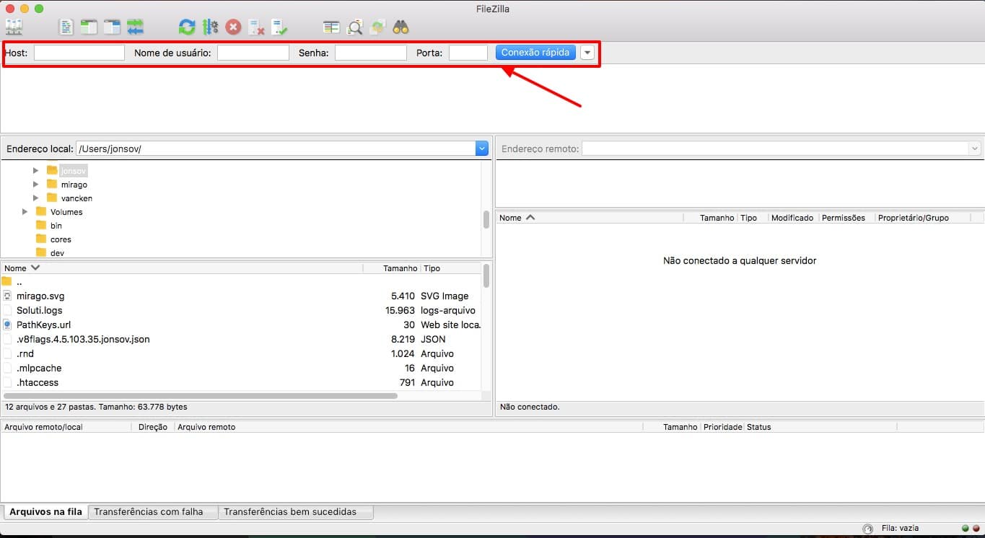The image size is (985, 538).
Task: Select the jonsov folder in local tree
Action: click(x=74, y=171)
